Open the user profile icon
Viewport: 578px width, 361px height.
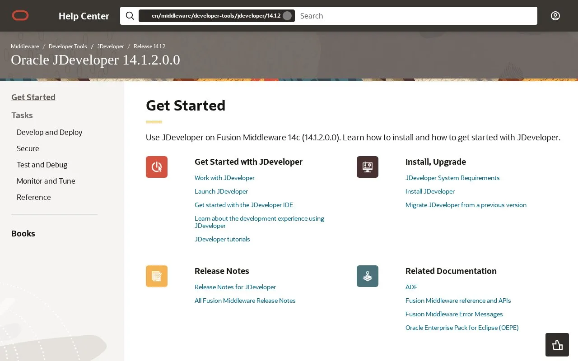(555, 16)
